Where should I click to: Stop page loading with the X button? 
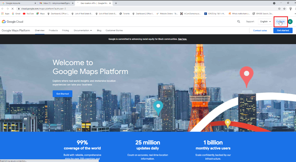[x=12, y=9]
